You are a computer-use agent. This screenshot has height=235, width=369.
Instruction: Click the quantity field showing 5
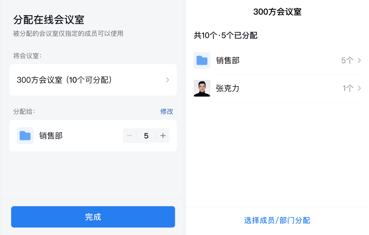(146, 136)
